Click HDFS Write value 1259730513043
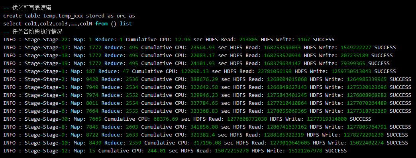 351,71
